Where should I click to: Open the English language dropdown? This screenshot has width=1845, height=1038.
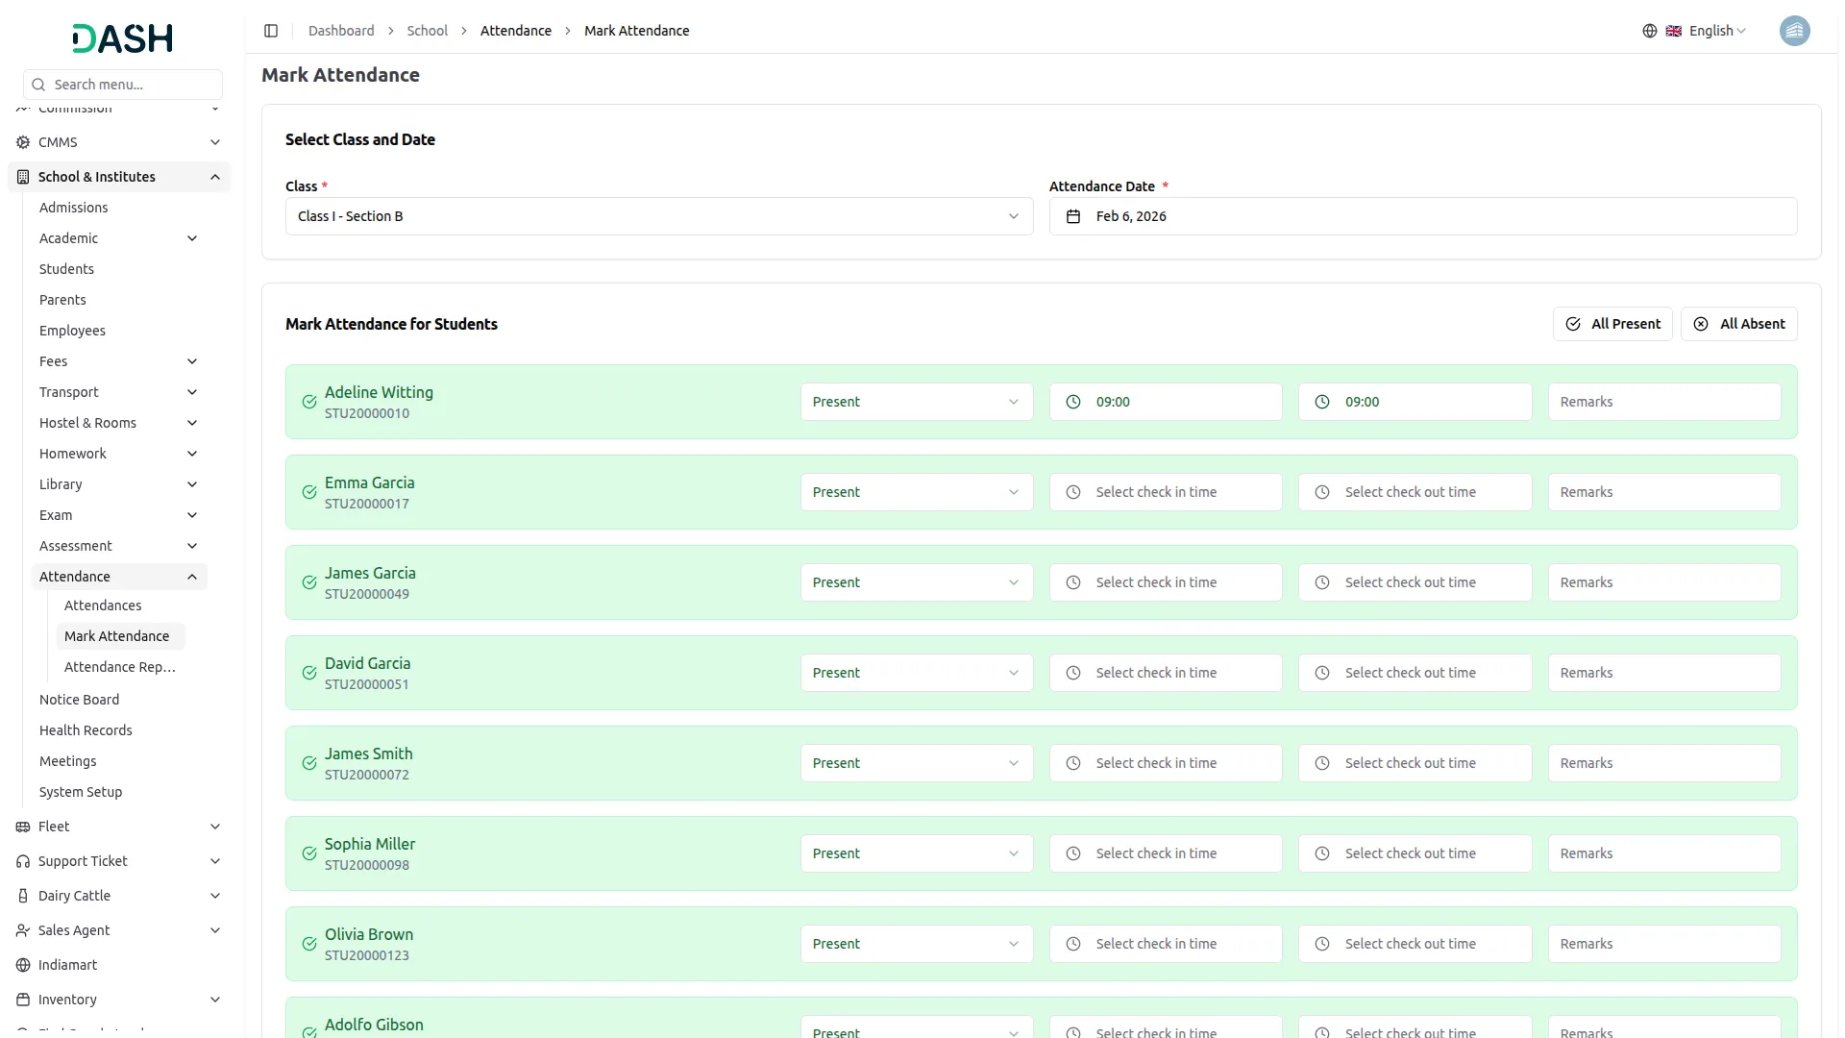pos(1707,31)
